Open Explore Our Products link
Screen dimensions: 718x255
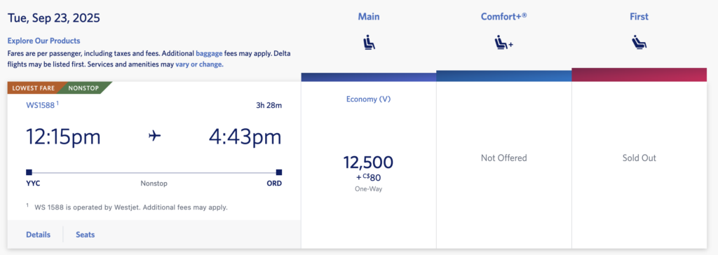click(x=43, y=41)
